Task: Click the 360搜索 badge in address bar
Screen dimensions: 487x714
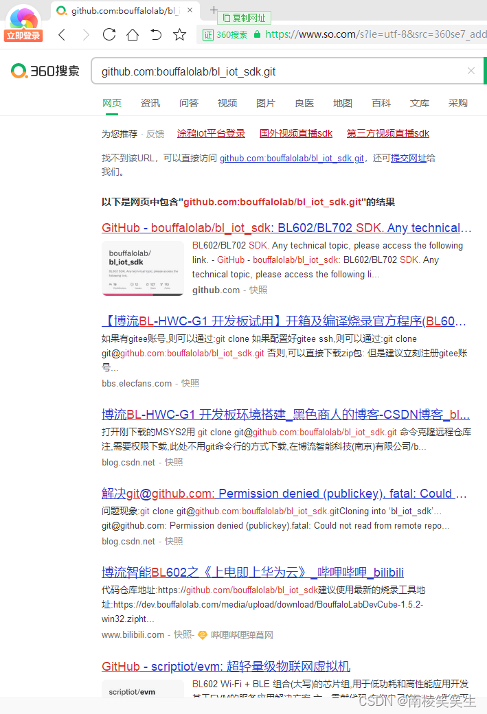Action: pos(225,34)
